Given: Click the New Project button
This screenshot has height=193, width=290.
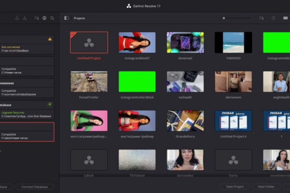Looking at the screenshot, I should click(235, 187).
